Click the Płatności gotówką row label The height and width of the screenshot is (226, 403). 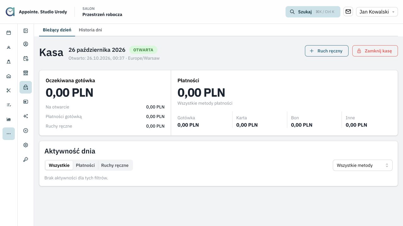pos(64,116)
